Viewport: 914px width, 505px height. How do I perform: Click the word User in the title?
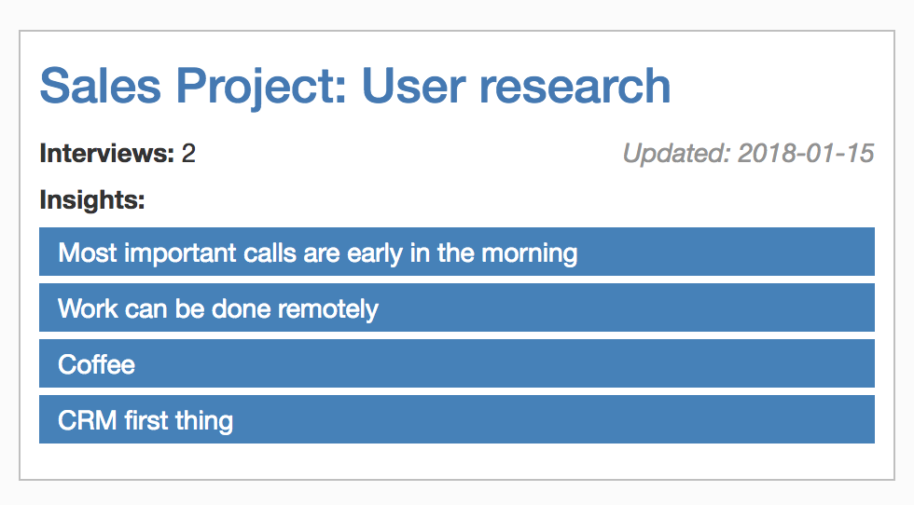(413, 87)
